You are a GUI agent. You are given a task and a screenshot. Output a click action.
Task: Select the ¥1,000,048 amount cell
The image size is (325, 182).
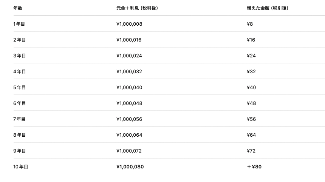coord(129,103)
